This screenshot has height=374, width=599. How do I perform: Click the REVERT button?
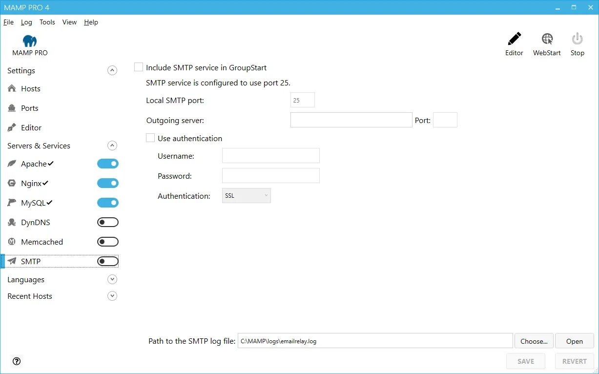point(575,361)
